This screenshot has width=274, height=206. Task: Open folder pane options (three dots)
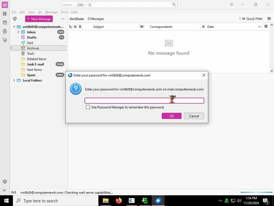(x=63, y=19)
